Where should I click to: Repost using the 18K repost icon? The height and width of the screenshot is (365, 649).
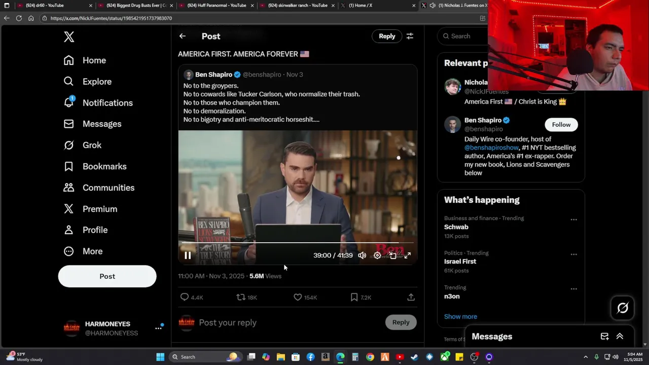(x=241, y=297)
